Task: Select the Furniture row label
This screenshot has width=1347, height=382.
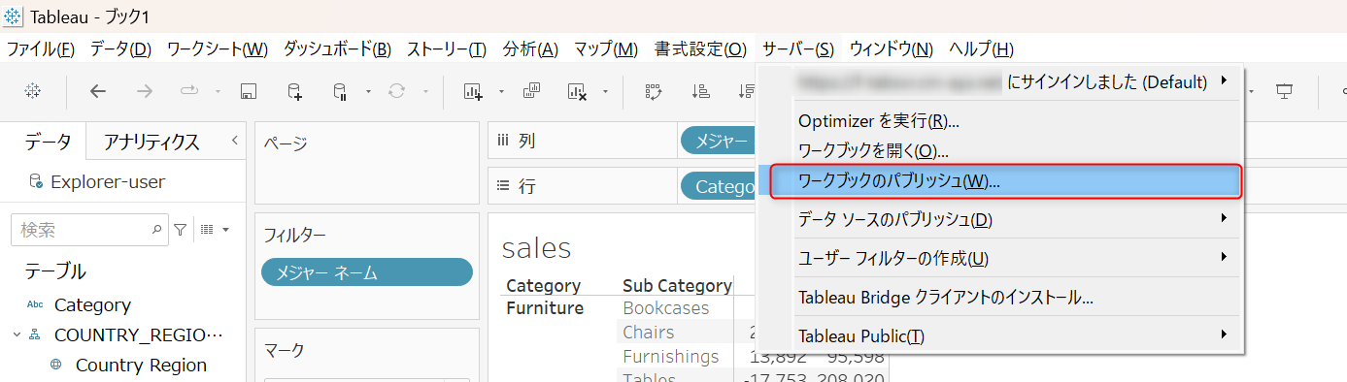Action: 545,308
